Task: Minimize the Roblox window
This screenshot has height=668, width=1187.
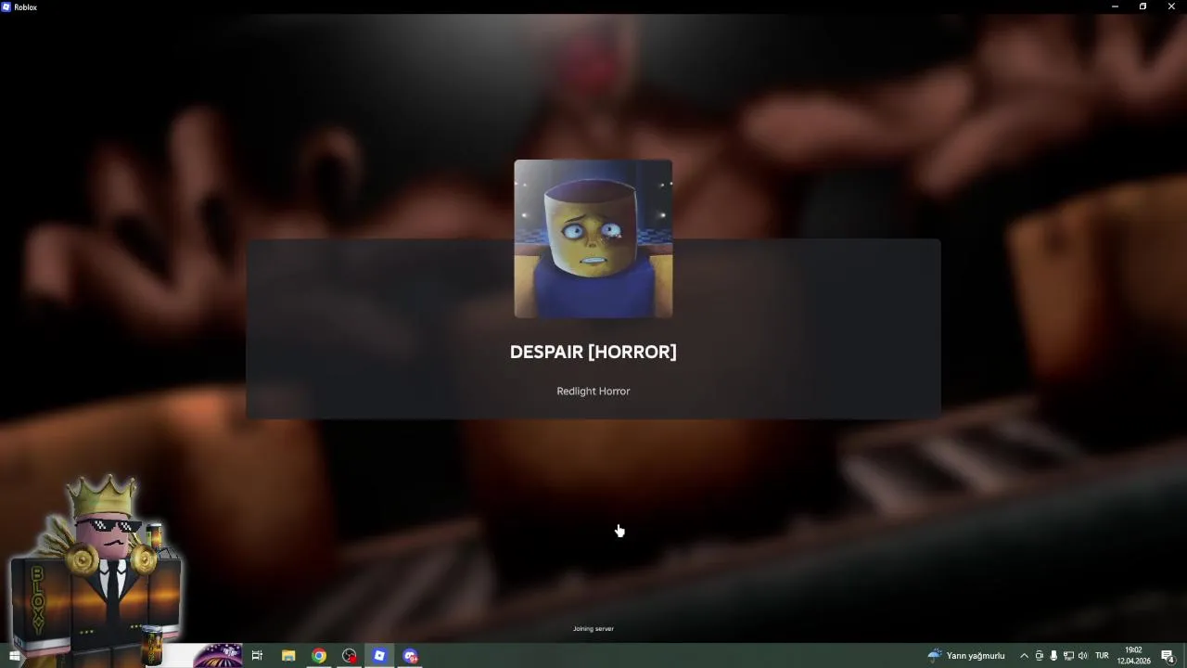Action: pyautogui.click(x=1115, y=6)
